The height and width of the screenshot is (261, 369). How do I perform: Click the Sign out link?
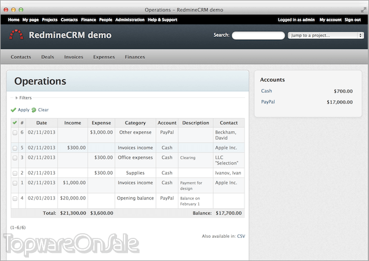pyautogui.click(x=353, y=20)
